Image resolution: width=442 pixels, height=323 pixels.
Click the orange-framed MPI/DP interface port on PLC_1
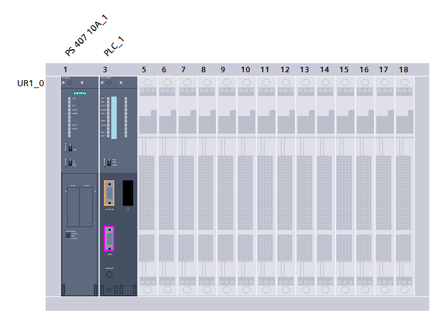tap(109, 193)
